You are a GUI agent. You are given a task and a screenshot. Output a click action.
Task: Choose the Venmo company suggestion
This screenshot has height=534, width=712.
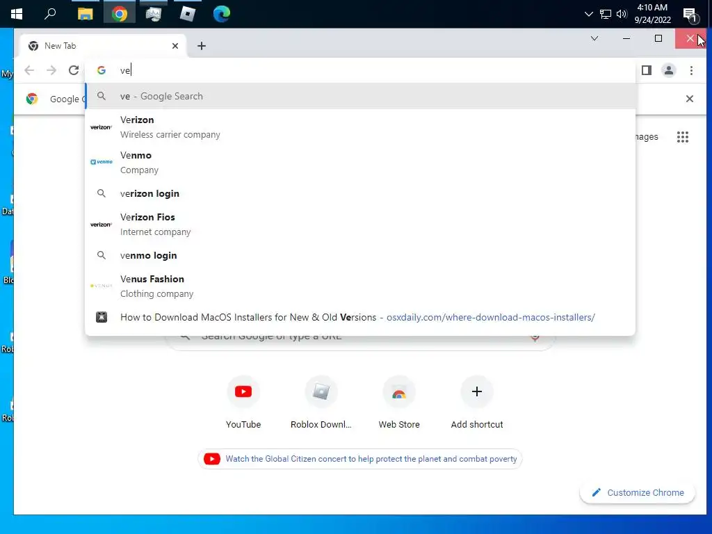361,163
